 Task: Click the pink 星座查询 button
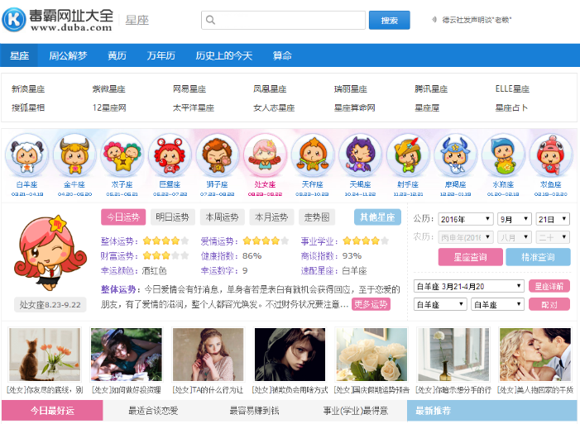click(469, 257)
